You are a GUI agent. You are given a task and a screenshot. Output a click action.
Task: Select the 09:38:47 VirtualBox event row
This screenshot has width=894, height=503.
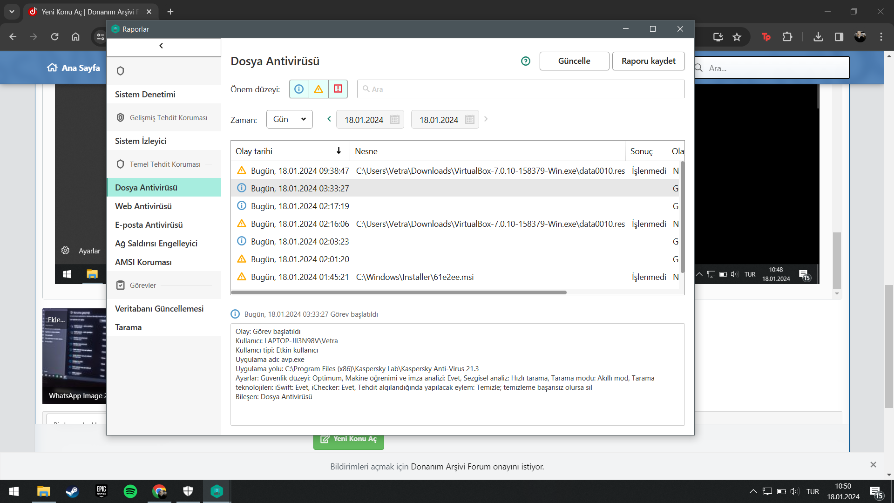click(x=455, y=171)
